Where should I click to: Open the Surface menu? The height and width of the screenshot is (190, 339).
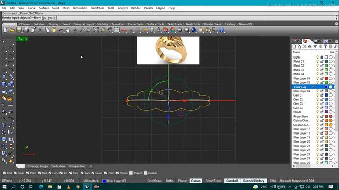coord(44,8)
